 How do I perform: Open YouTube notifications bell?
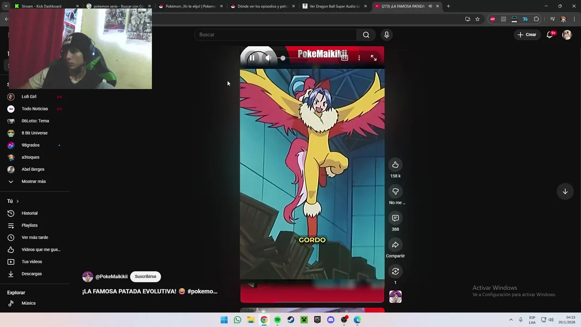tap(550, 35)
